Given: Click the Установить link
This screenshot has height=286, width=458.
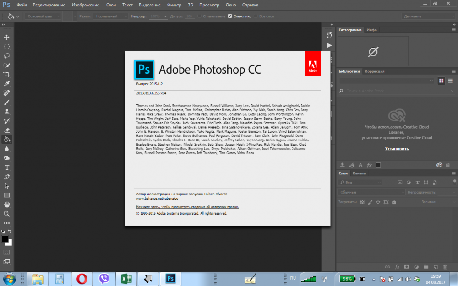Looking at the screenshot, I should pyautogui.click(x=397, y=149).
